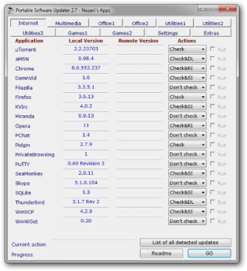This screenshot has height=271, width=247.
Task: Enable Run checkbox for µTorrent
Action: pyautogui.click(x=212, y=49)
